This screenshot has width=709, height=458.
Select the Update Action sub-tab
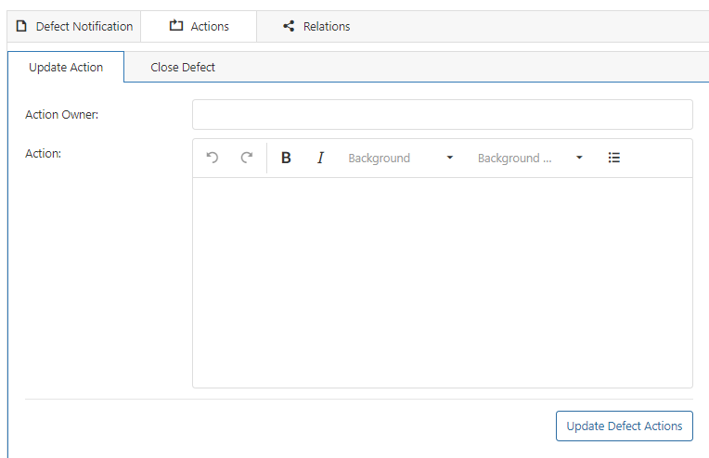pyautogui.click(x=66, y=68)
